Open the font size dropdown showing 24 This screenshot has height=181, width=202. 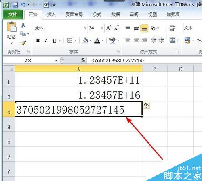[102, 28]
